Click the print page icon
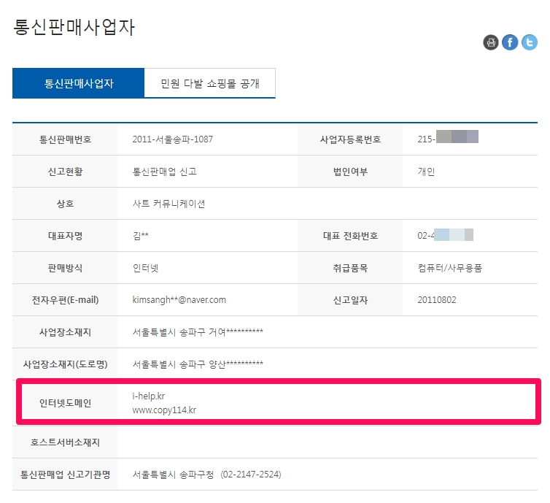The width and height of the screenshot is (550, 503). (x=490, y=42)
